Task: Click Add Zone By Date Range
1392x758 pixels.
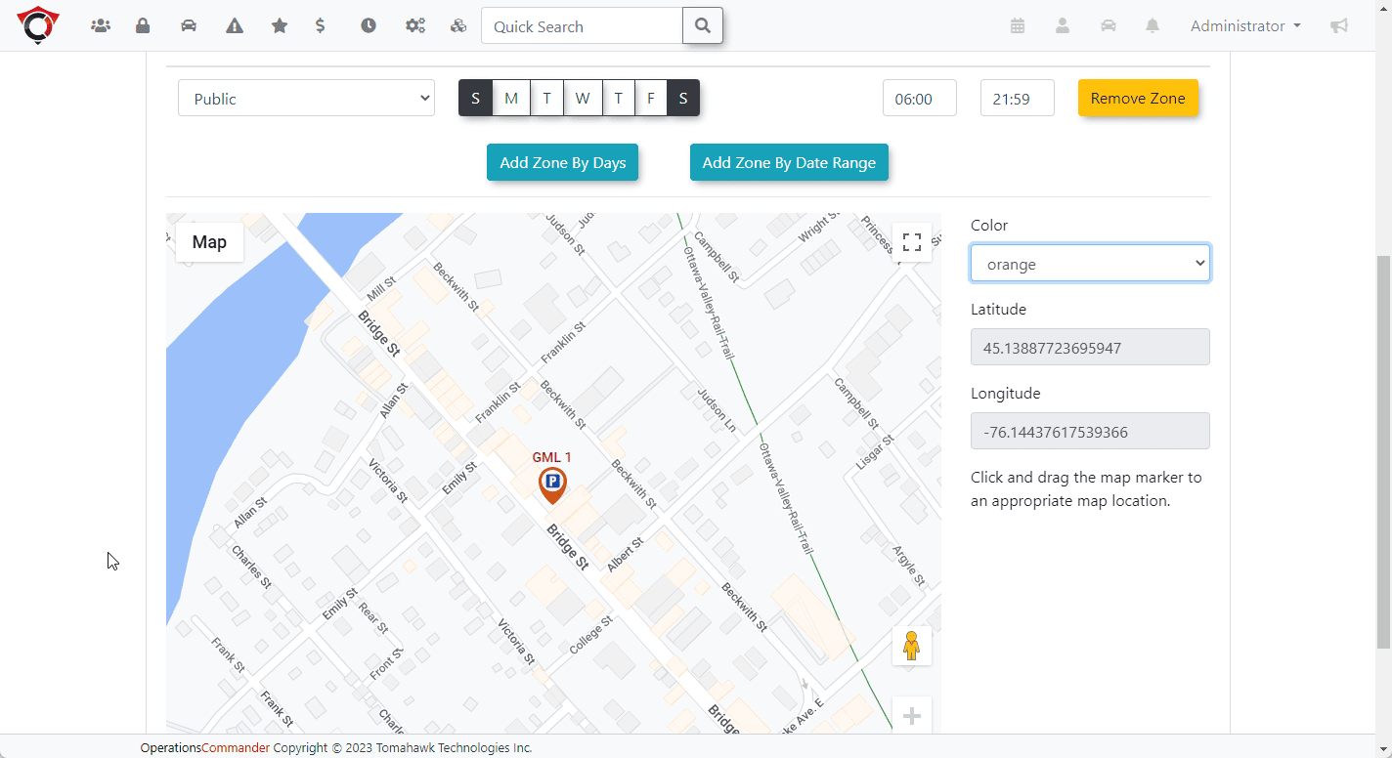Action: tap(789, 163)
